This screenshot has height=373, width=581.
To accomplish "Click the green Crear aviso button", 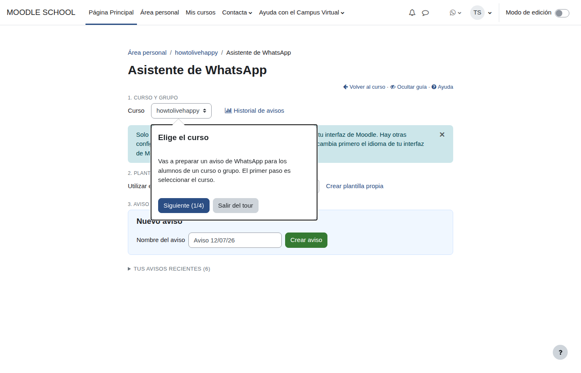I will [306, 240].
